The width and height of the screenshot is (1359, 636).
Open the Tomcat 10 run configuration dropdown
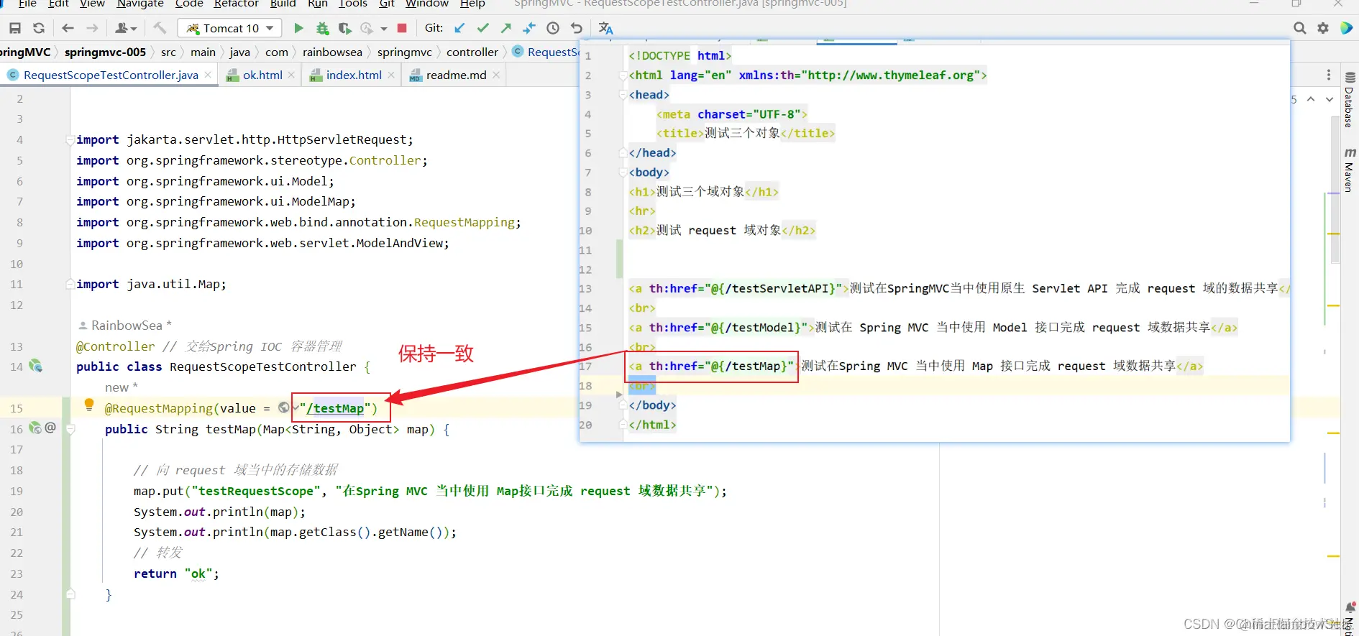(230, 28)
